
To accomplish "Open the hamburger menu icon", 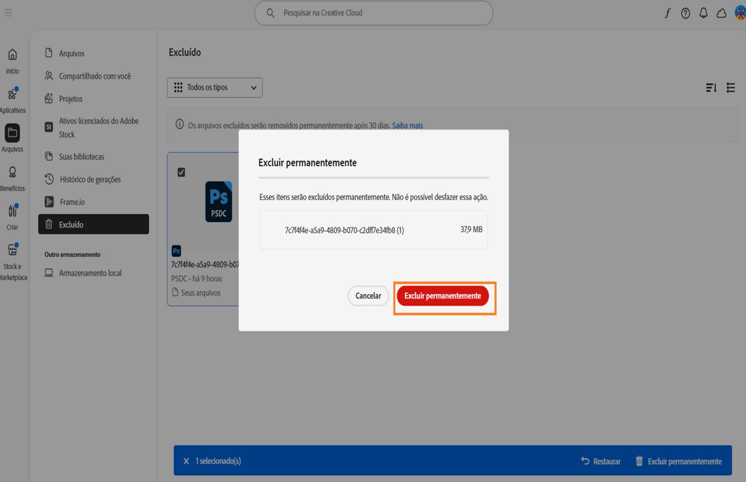I will pyautogui.click(x=8, y=13).
